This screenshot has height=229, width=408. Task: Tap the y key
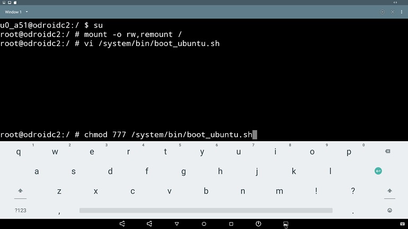[x=202, y=152]
